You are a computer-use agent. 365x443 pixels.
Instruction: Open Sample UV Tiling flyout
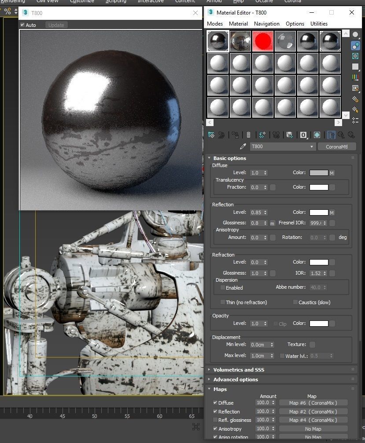pos(355,67)
